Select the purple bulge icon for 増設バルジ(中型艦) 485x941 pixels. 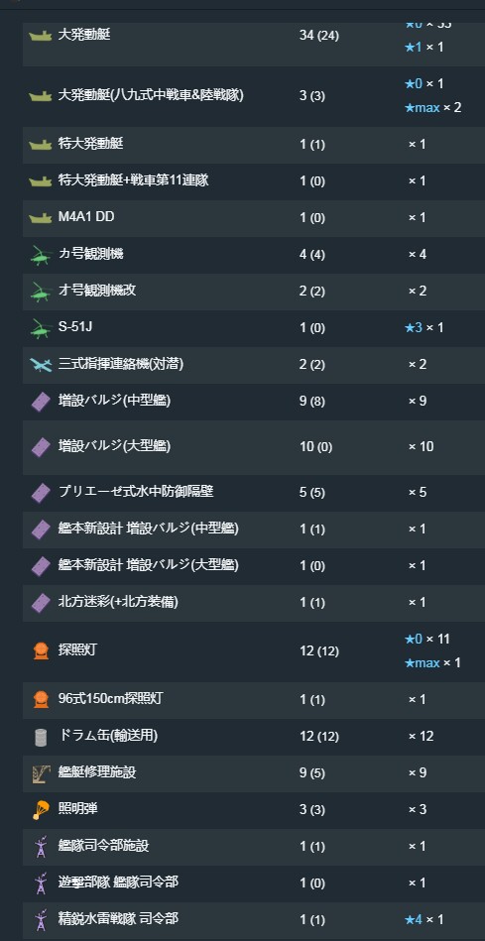coord(41,401)
